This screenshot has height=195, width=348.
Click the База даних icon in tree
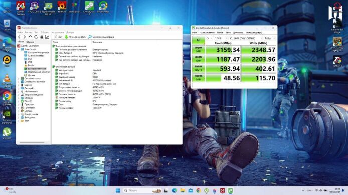[x=22, y=117]
